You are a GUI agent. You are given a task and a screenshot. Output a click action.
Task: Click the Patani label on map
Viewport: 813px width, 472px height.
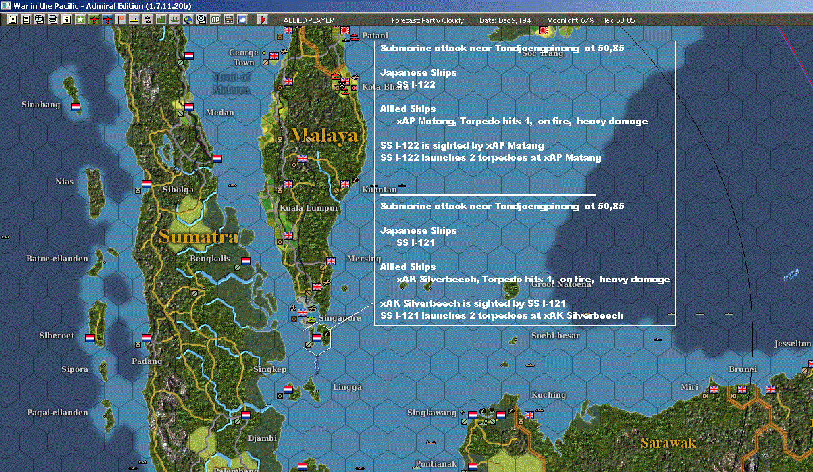375,35
